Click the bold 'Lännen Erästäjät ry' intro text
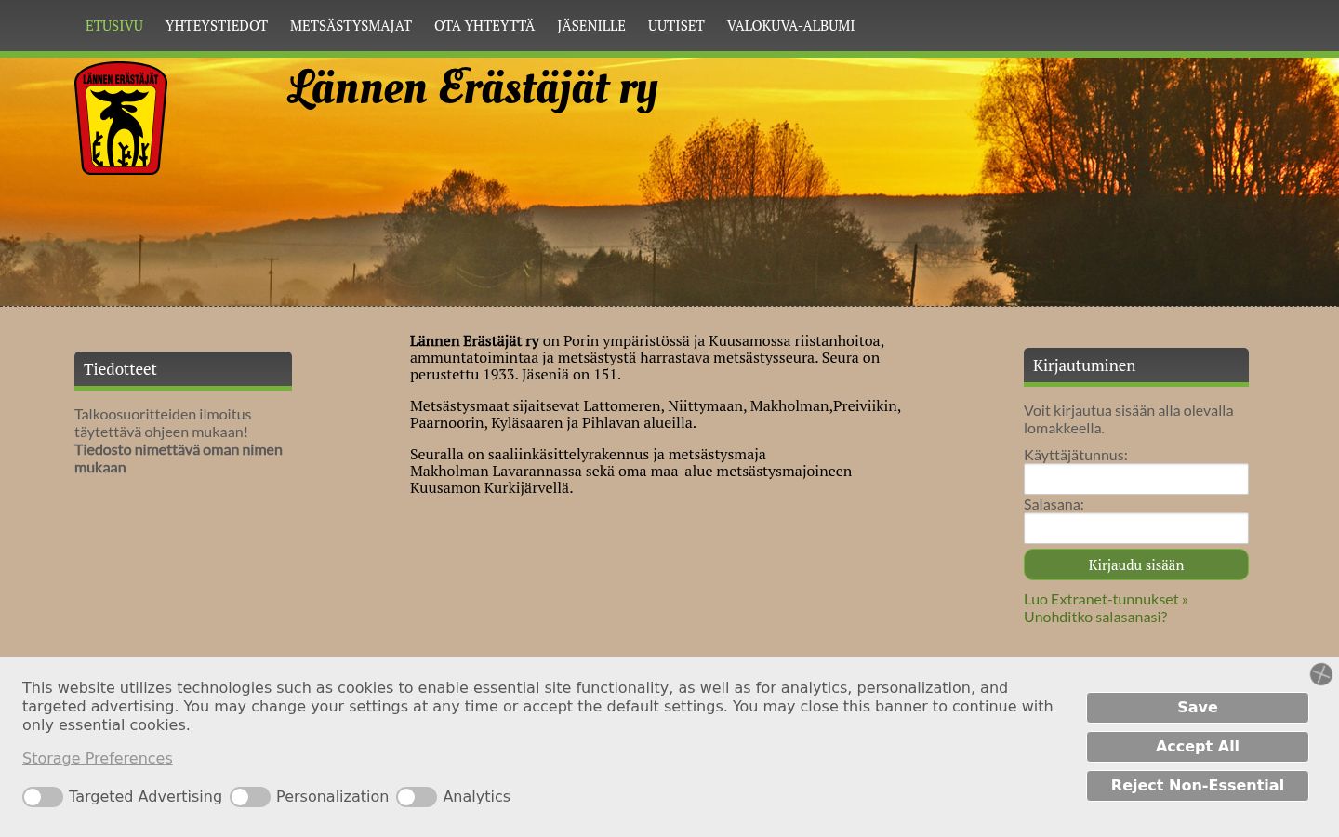Viewport: 1339px width, 837px height. click(x=474, y=341)
